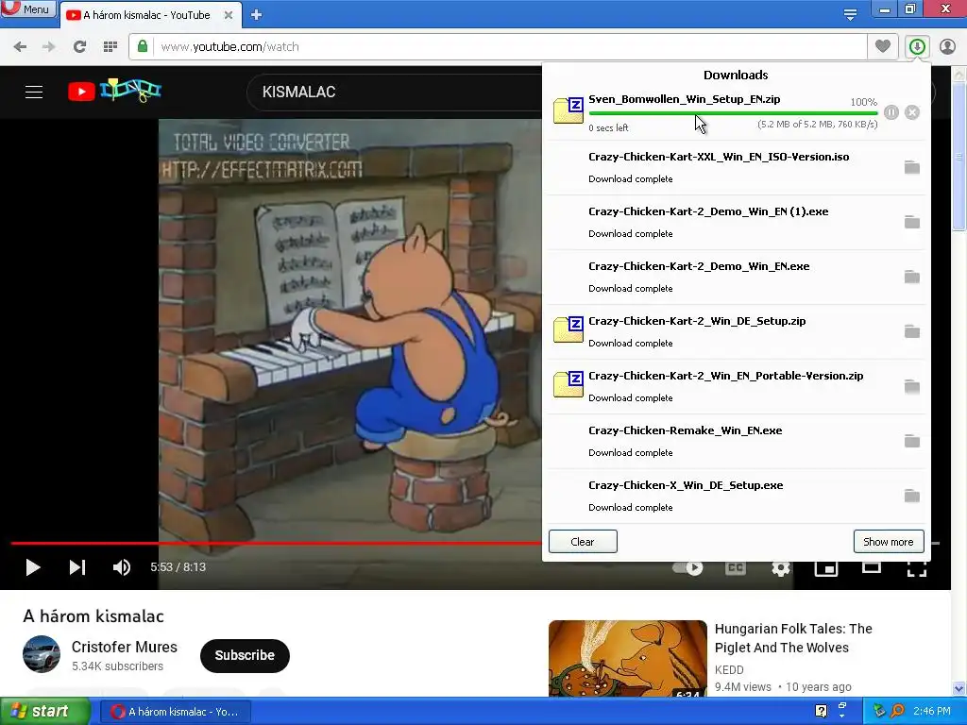Open Sven_Bomwollen_Win_Setup_EN.zip file entry
This screenshot has height=725, width=967.
point(685,99)
